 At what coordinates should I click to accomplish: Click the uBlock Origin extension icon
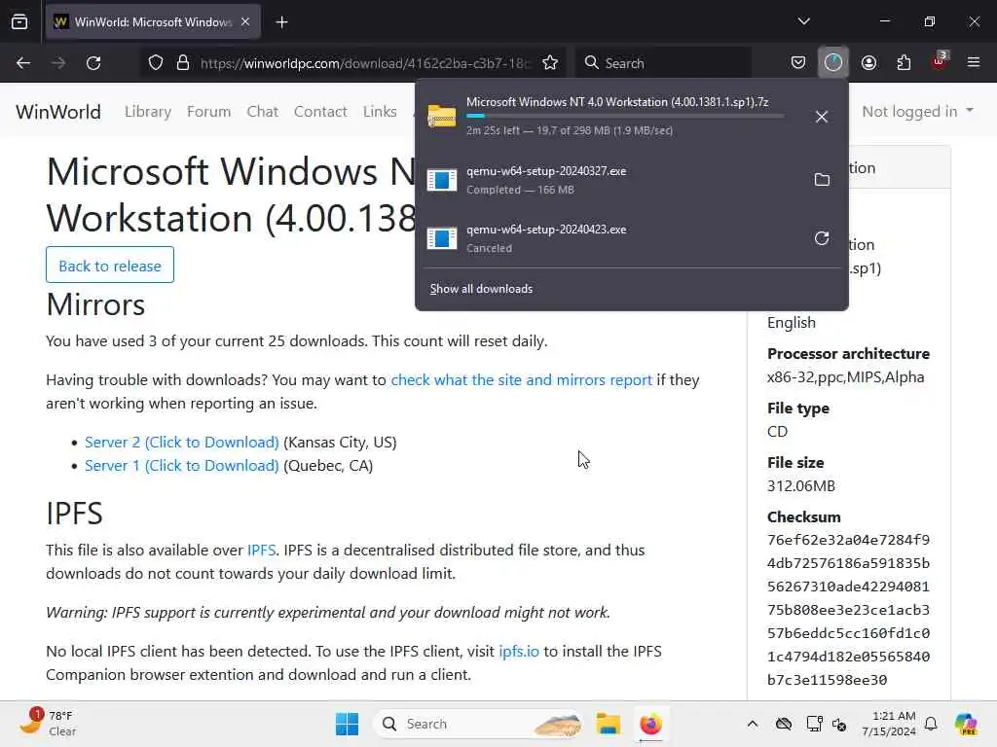(x=940, y=61)
